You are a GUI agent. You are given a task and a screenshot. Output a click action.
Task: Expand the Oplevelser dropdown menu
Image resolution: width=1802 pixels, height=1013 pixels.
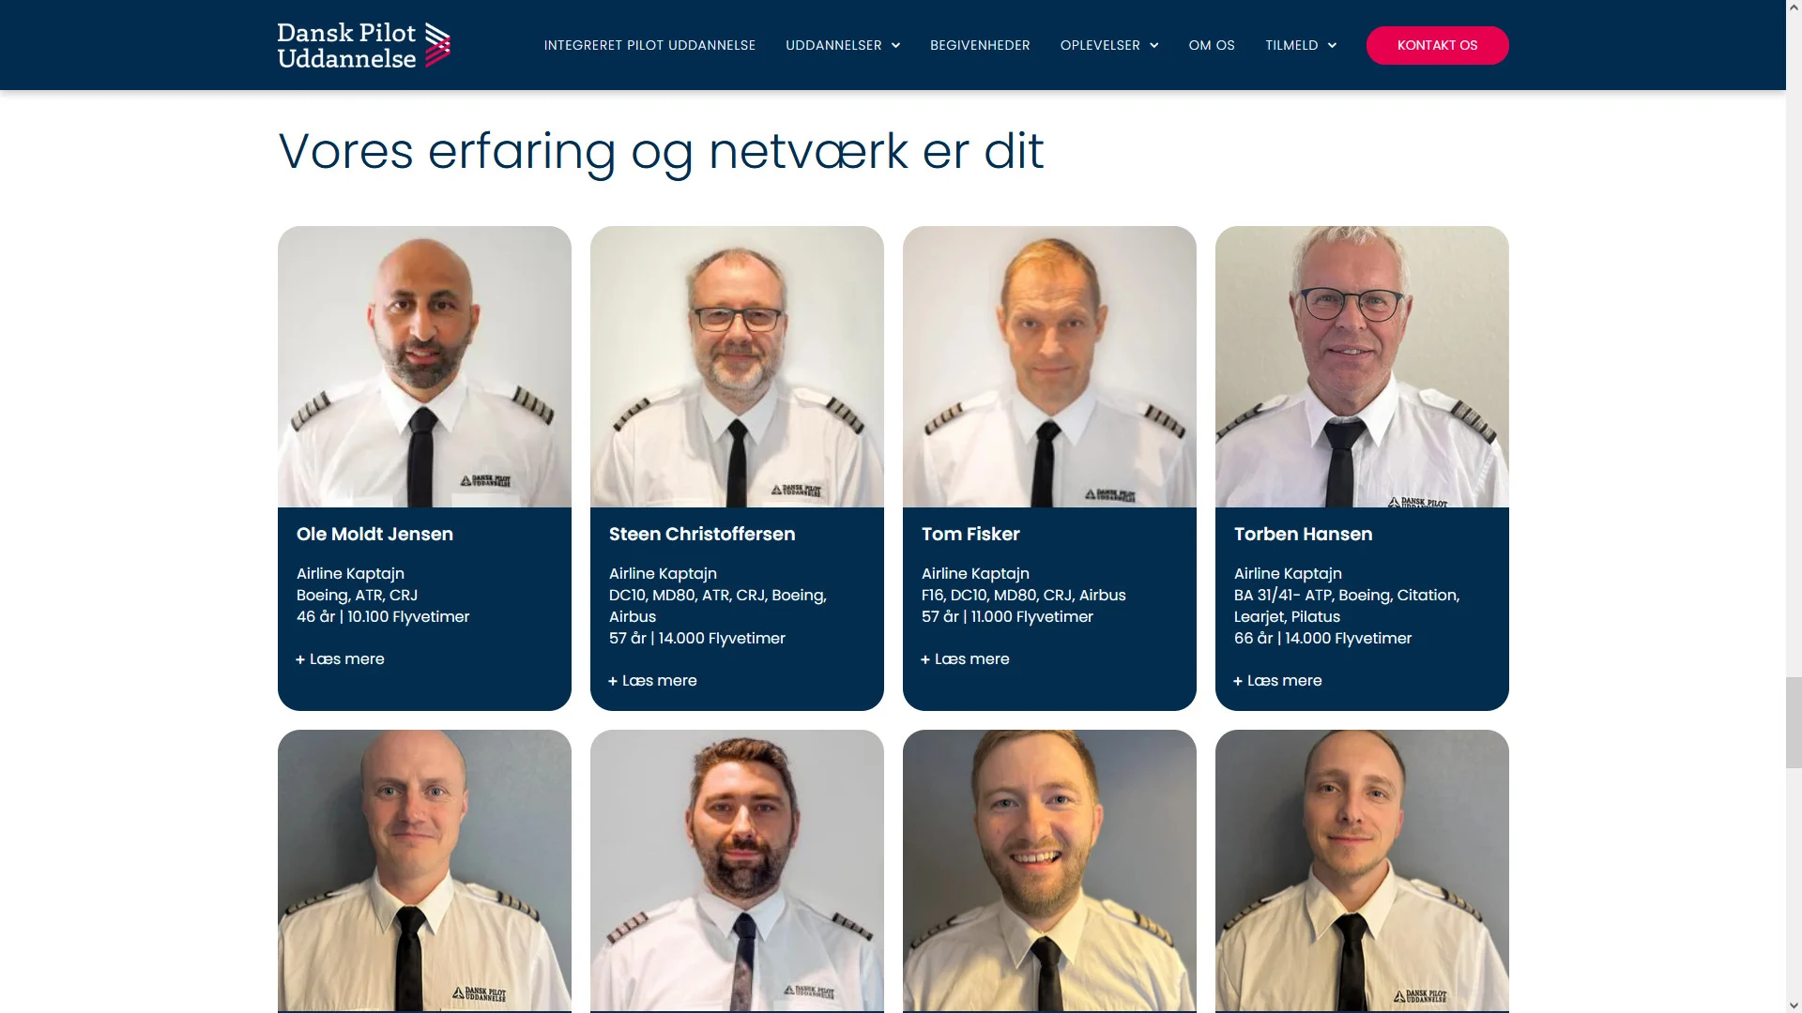click(x=1109, y=45)
